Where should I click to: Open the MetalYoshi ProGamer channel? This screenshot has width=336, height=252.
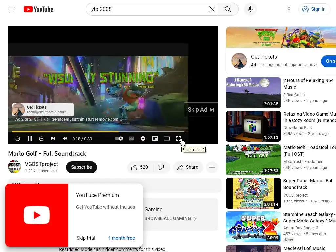click(303, 161)
